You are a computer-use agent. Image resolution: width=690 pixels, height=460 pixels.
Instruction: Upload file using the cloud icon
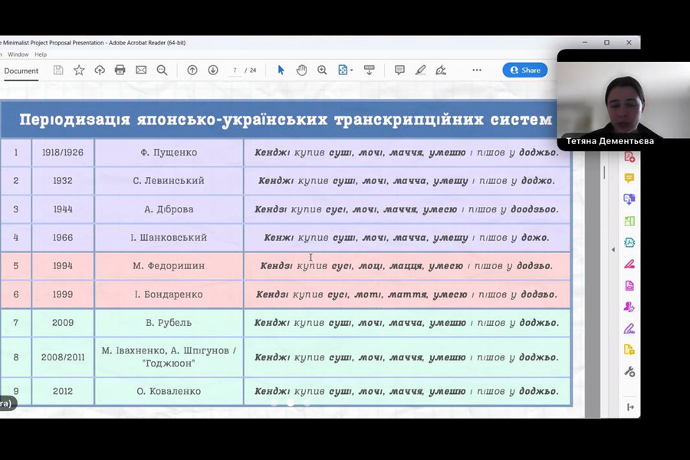(100, 70)
